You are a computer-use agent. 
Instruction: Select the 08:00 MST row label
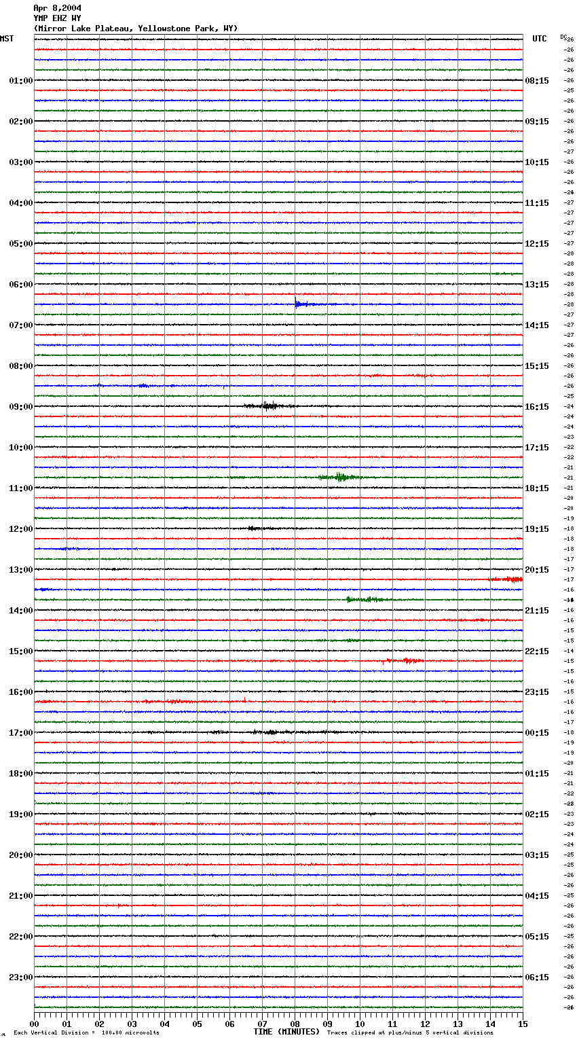click(x=21, y=366)
